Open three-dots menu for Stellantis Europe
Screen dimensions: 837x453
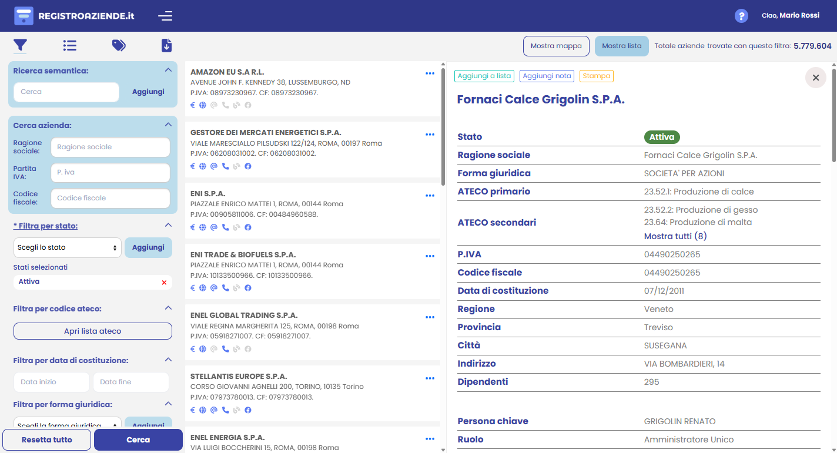[x=430, y=378]
